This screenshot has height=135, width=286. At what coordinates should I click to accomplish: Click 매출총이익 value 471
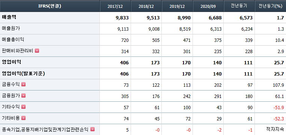point(187,40)
